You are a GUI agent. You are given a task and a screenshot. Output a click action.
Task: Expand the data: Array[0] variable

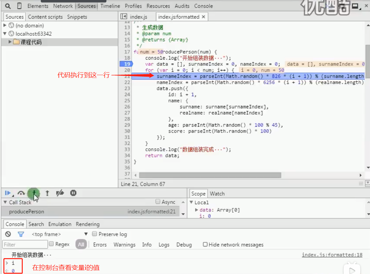click(x=196, y=210)
